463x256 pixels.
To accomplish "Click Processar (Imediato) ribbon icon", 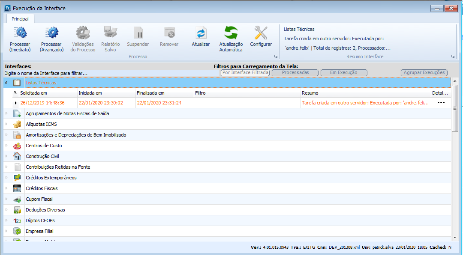I will click(20, 33).
